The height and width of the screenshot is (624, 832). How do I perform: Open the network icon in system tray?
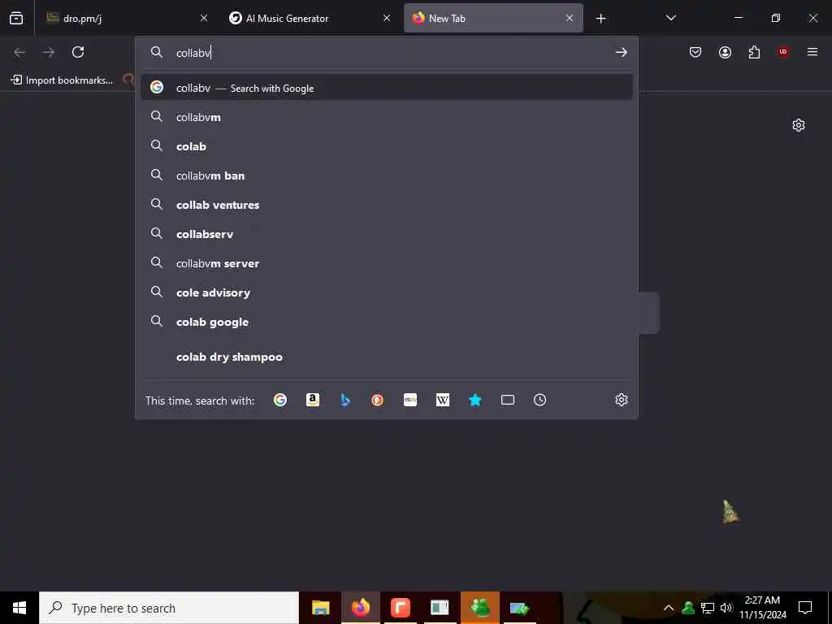pos(708,608)
